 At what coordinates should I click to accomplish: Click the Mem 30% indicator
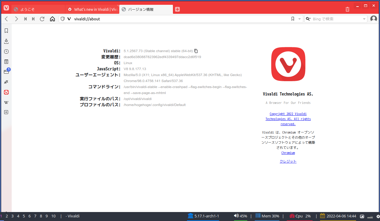pos(267,216)
